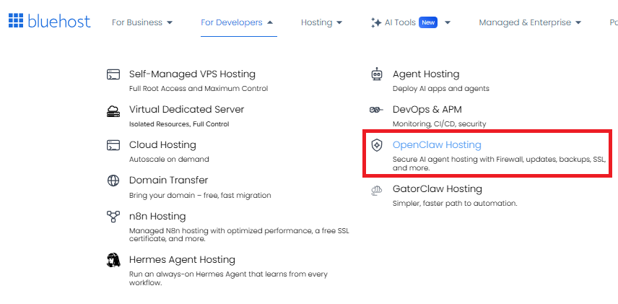Open Self-Managed VPS Hosting link
Viewport: 618px width, 304px height.
(192, 74)
